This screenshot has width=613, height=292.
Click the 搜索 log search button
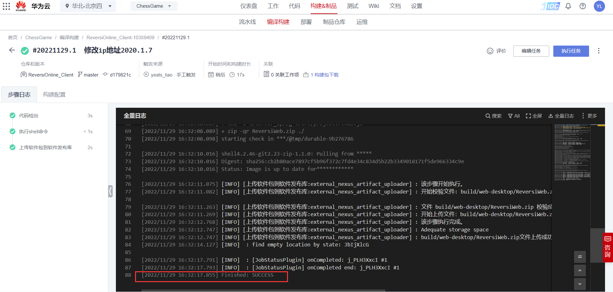point(493,116)
